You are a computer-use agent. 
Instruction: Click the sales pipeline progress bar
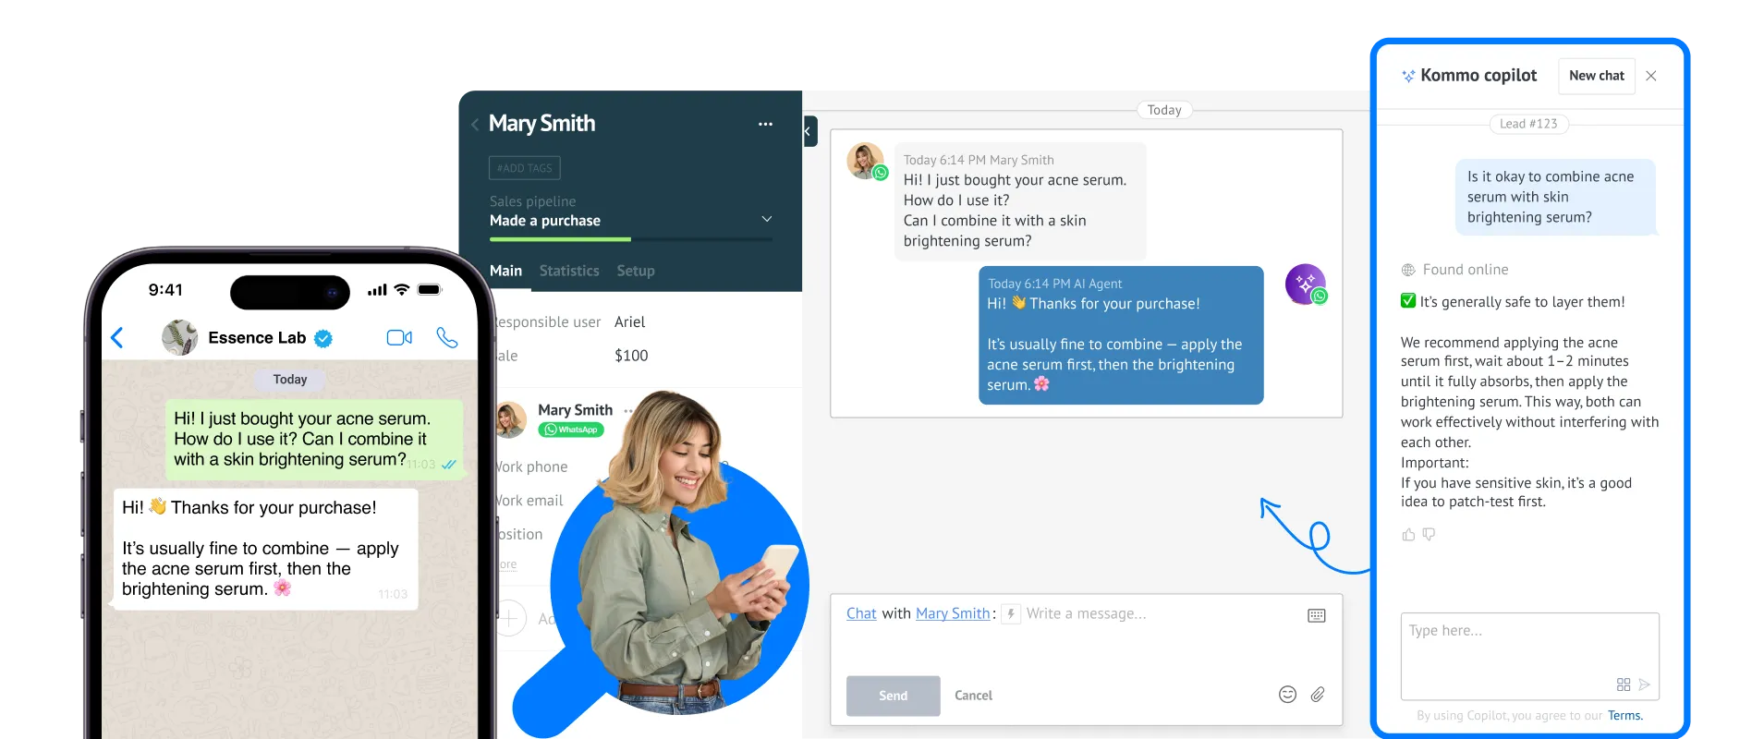pos(631,239)
